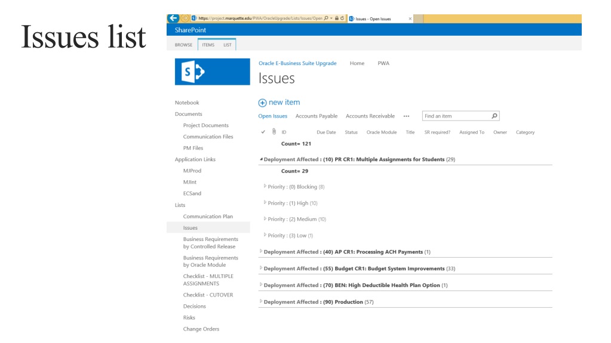
Task: Sort by the Due Date column header
Action: click(x=326, y=132)
